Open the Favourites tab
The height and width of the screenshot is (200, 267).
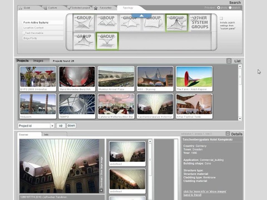(x=105, y=8)
